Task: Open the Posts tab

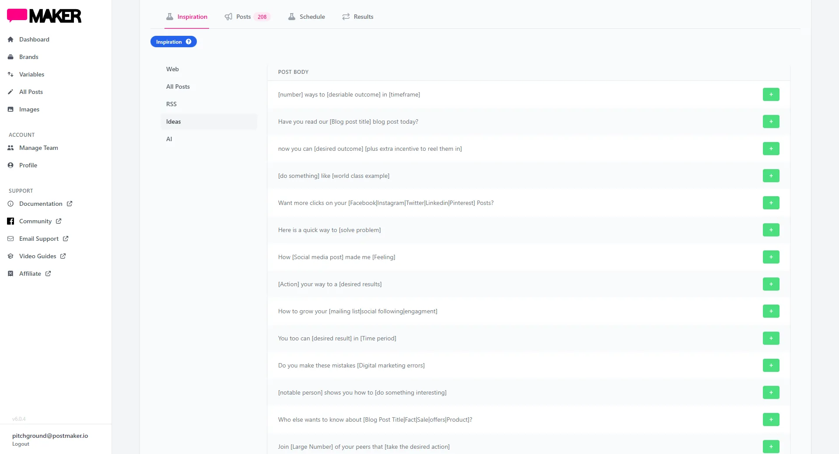Action: click(x=247, y=17)
